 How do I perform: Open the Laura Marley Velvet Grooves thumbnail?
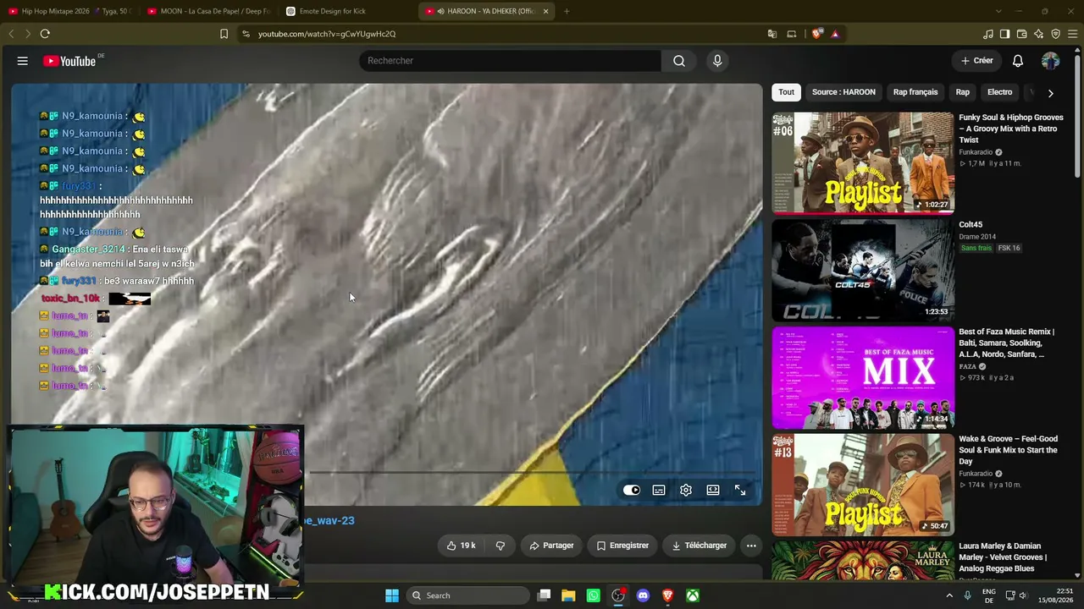863,561
